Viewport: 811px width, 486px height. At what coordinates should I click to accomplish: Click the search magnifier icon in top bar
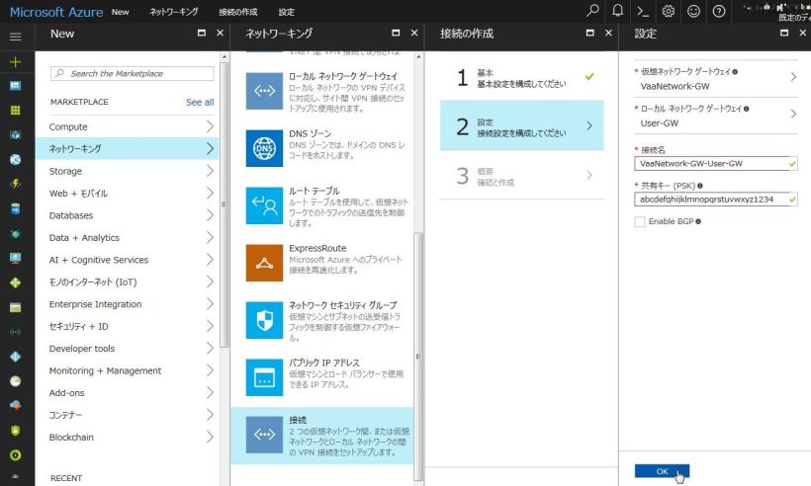(592, 11)
